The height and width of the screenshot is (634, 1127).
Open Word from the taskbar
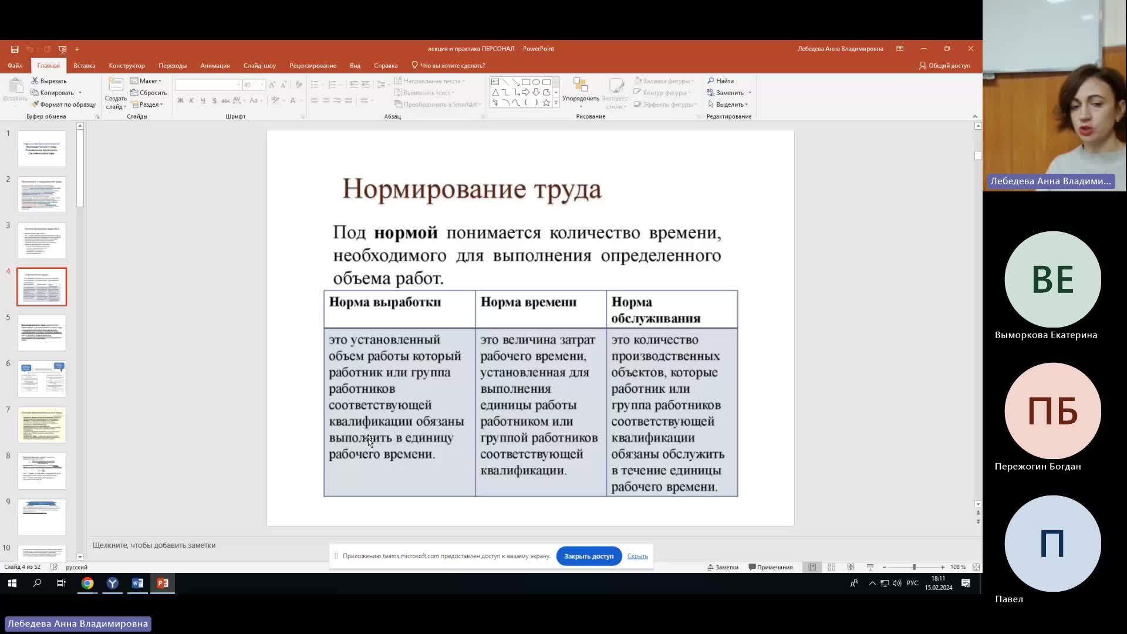(137, 583)
